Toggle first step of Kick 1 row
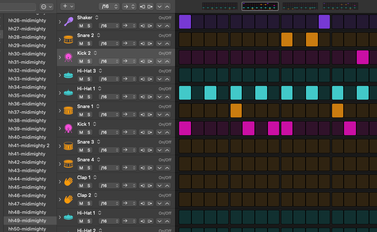Viewport: 377px width, 232px height. [x=185, y=128]
